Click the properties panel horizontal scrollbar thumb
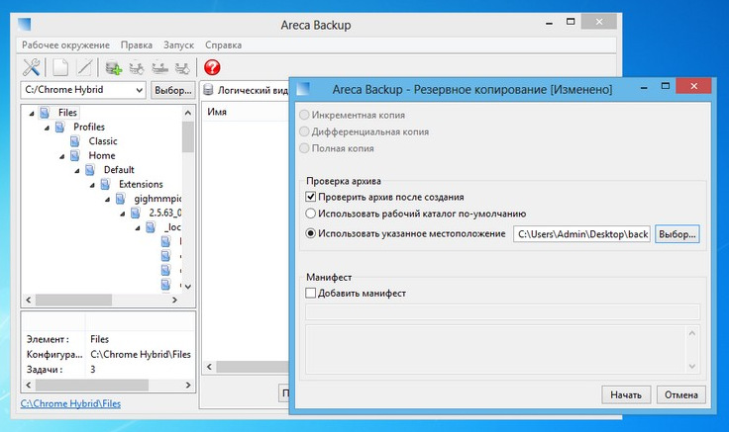Screen dimensions: 729x432 click(x=91, y=385)
